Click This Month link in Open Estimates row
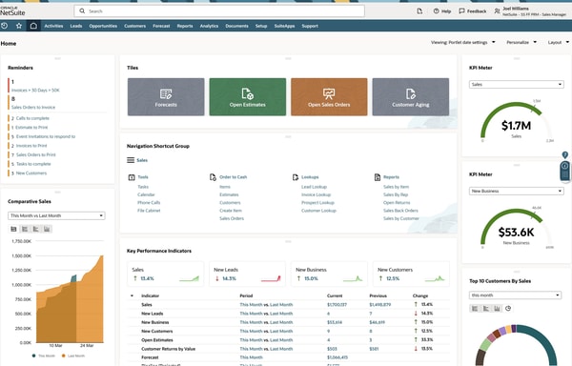This screenshot has width=572, height=366. 251,339
